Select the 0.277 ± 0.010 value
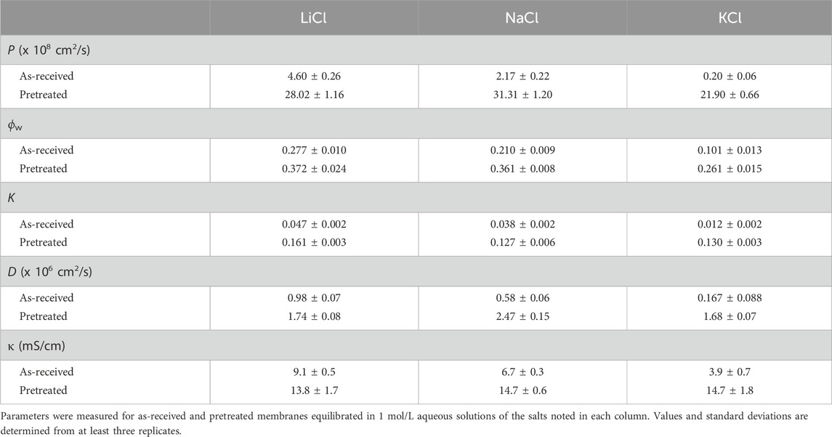Viewport: 832px width, 437px height. click(x=314, y=150)
